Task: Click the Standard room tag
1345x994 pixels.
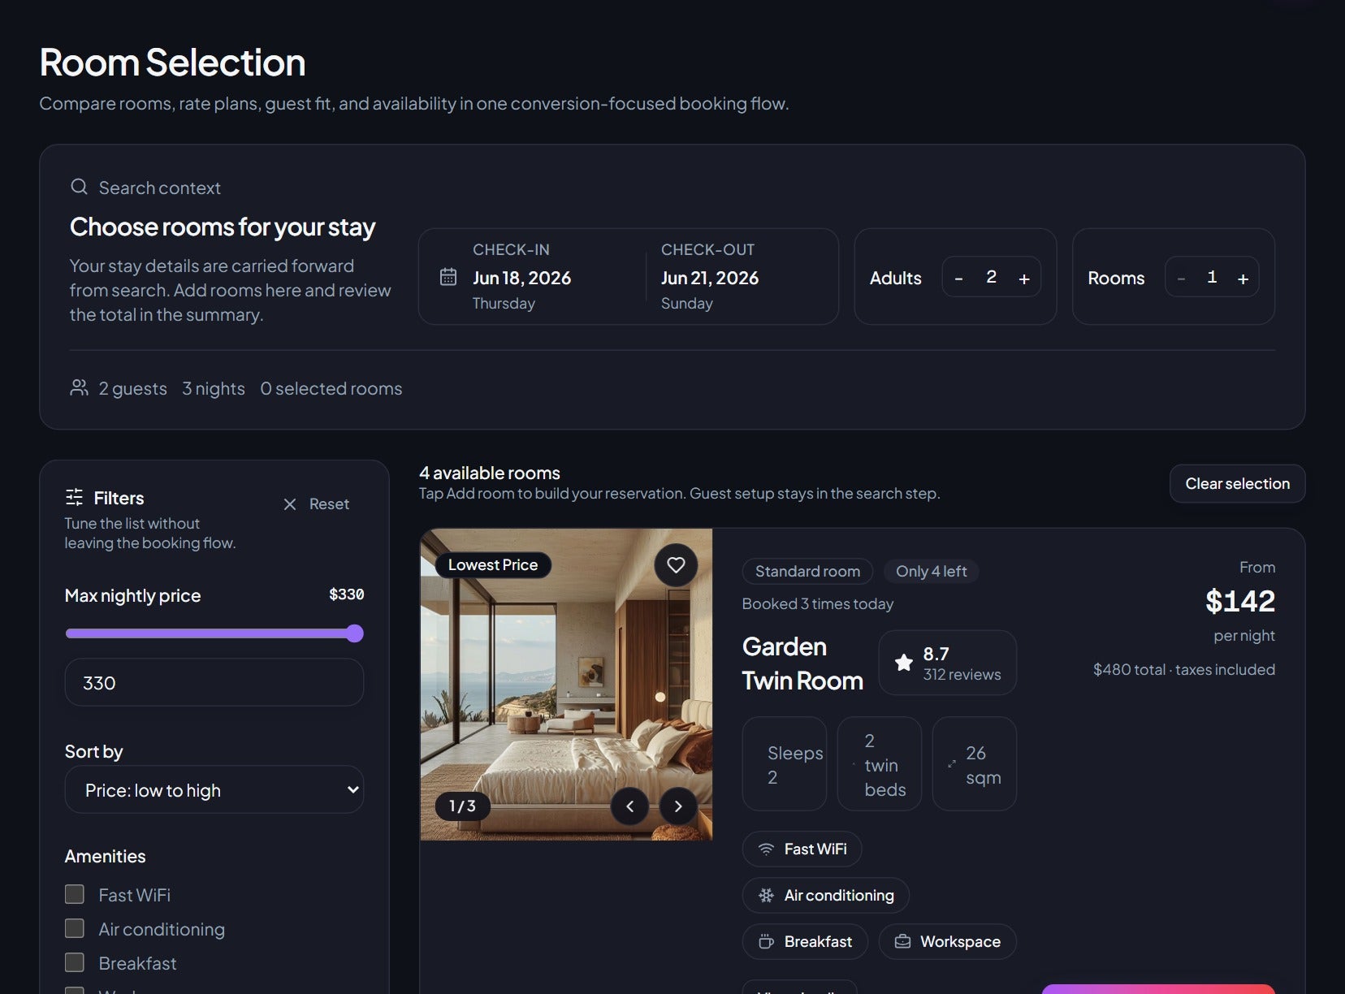Action: click(x=807, y=571)
